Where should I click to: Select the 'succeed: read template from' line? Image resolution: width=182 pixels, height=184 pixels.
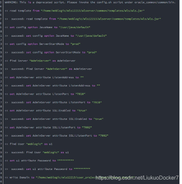[x=83, y=19]
